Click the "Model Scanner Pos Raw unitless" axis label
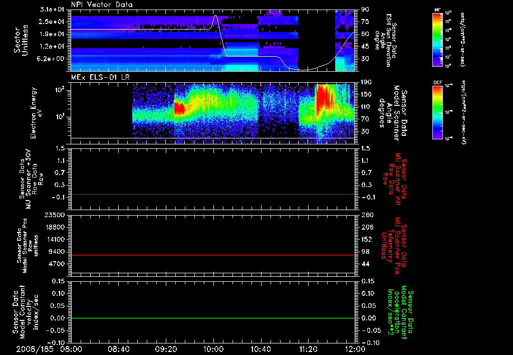Screen dimensions: 513x355 [28, 246]
